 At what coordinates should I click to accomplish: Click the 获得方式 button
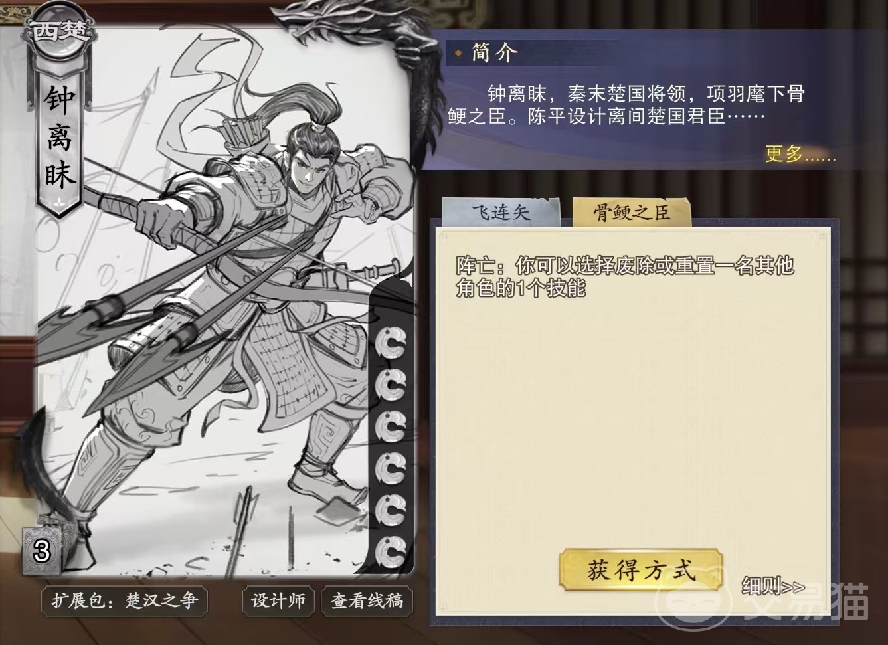click(641, 570)
